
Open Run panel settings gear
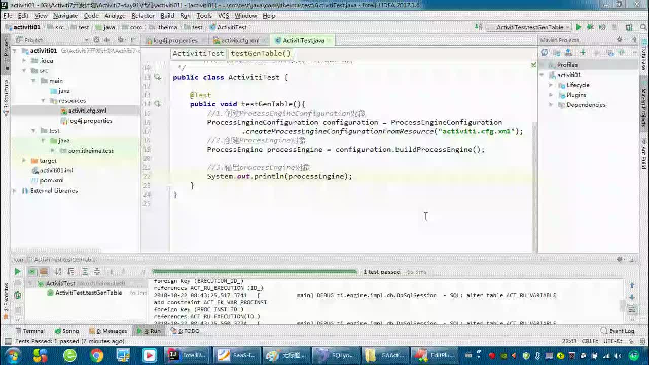pos(620,259)
